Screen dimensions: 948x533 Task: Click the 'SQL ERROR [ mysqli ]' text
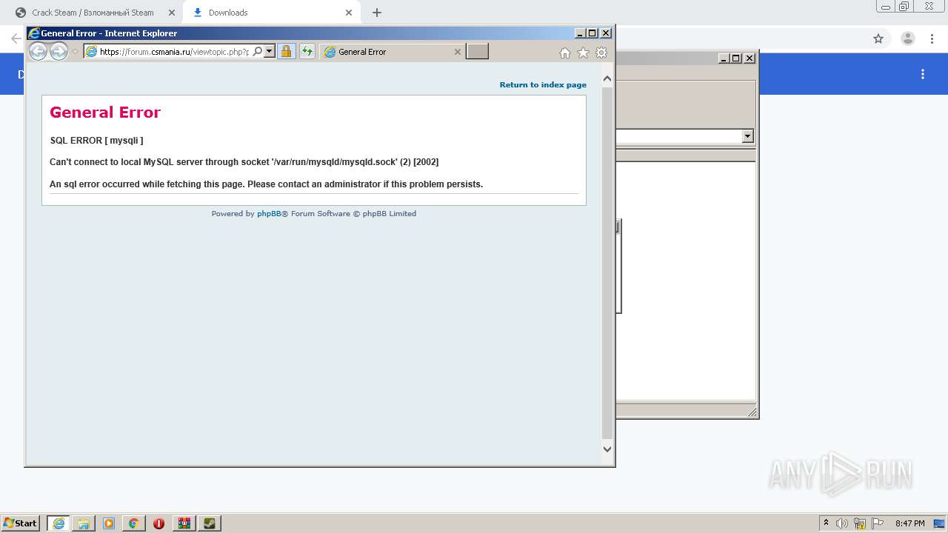pos(96,141)
